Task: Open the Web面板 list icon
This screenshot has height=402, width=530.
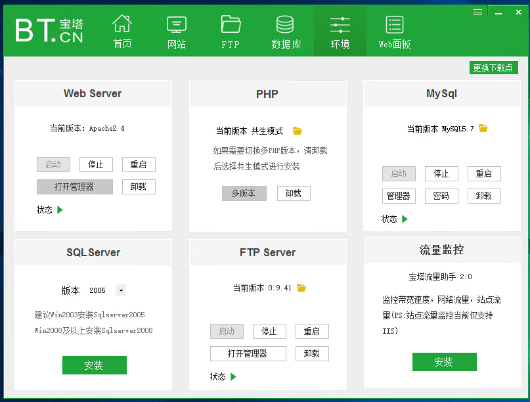Action: coord(395,25)
